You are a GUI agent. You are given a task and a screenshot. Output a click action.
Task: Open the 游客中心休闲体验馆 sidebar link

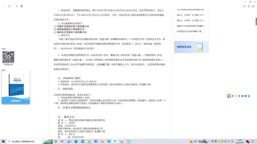tap(191, 26)
